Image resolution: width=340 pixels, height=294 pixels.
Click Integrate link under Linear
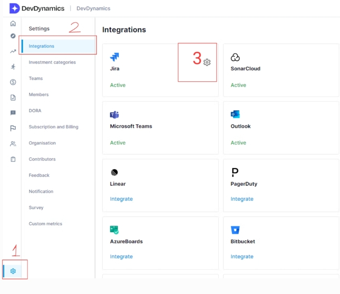point(121,199)
